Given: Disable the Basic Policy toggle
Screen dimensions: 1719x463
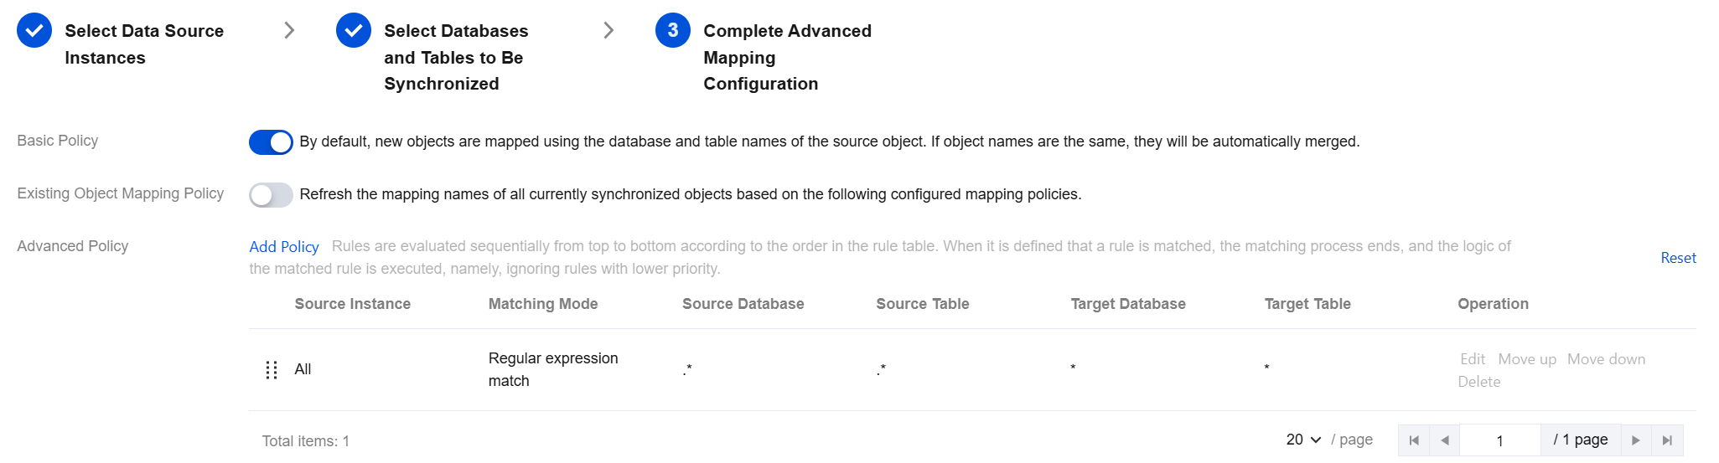Looking at the screenshot, I should click(x=271, y=142).
